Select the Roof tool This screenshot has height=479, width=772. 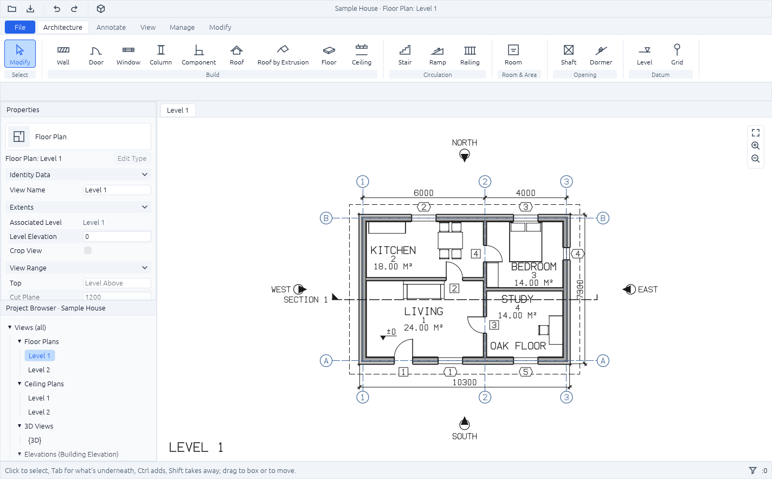(x=237, y=54)
